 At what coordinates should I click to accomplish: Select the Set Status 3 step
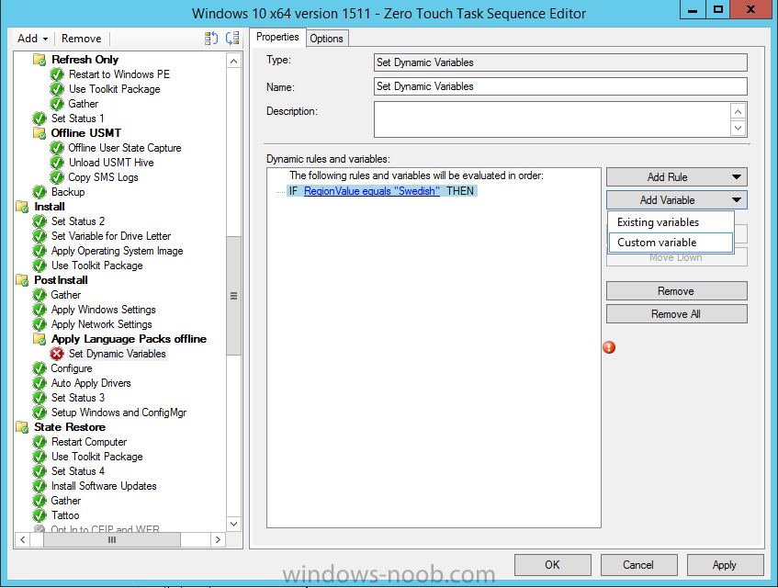78,398
